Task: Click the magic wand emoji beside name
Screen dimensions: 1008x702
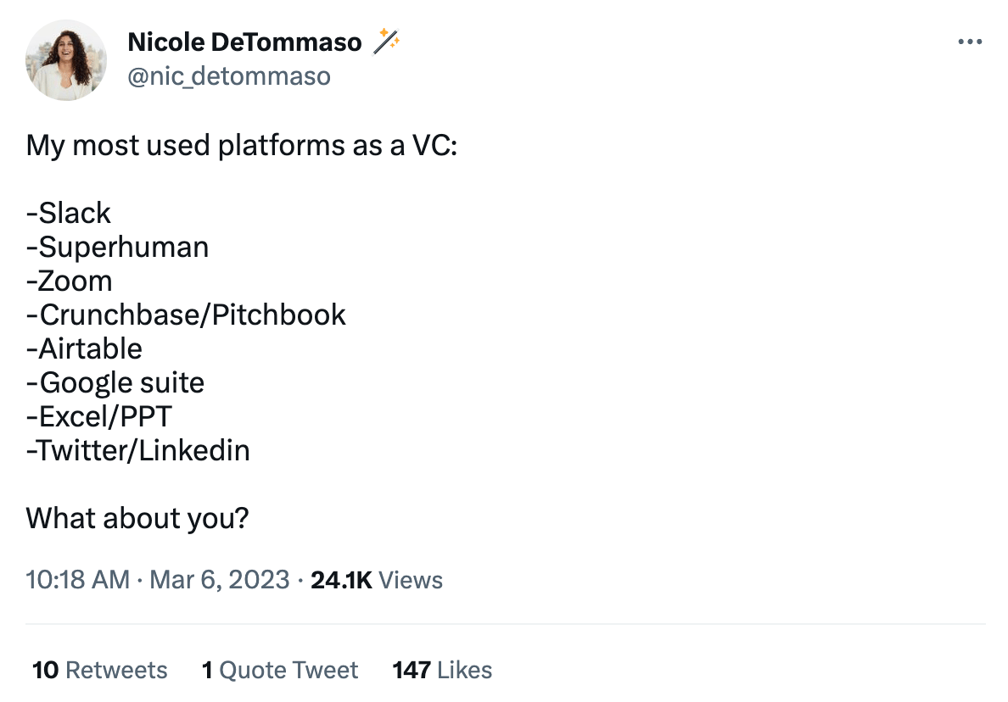Action: tap(386, 41)
